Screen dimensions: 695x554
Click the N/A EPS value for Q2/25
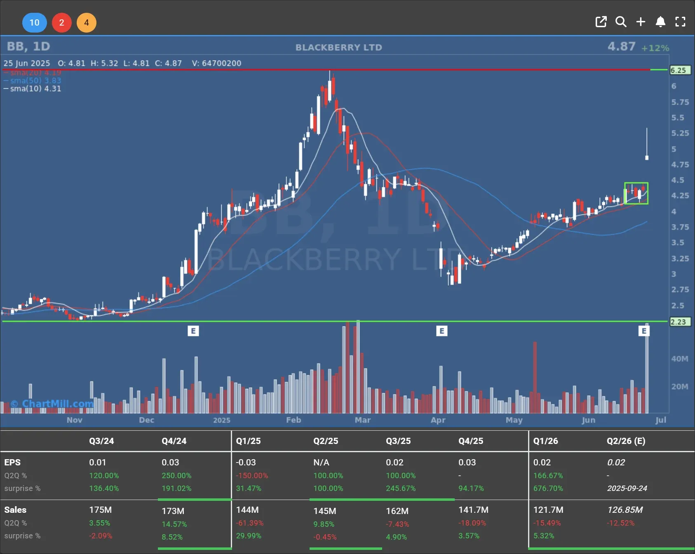pyautogui.click(x=321, y=462)
